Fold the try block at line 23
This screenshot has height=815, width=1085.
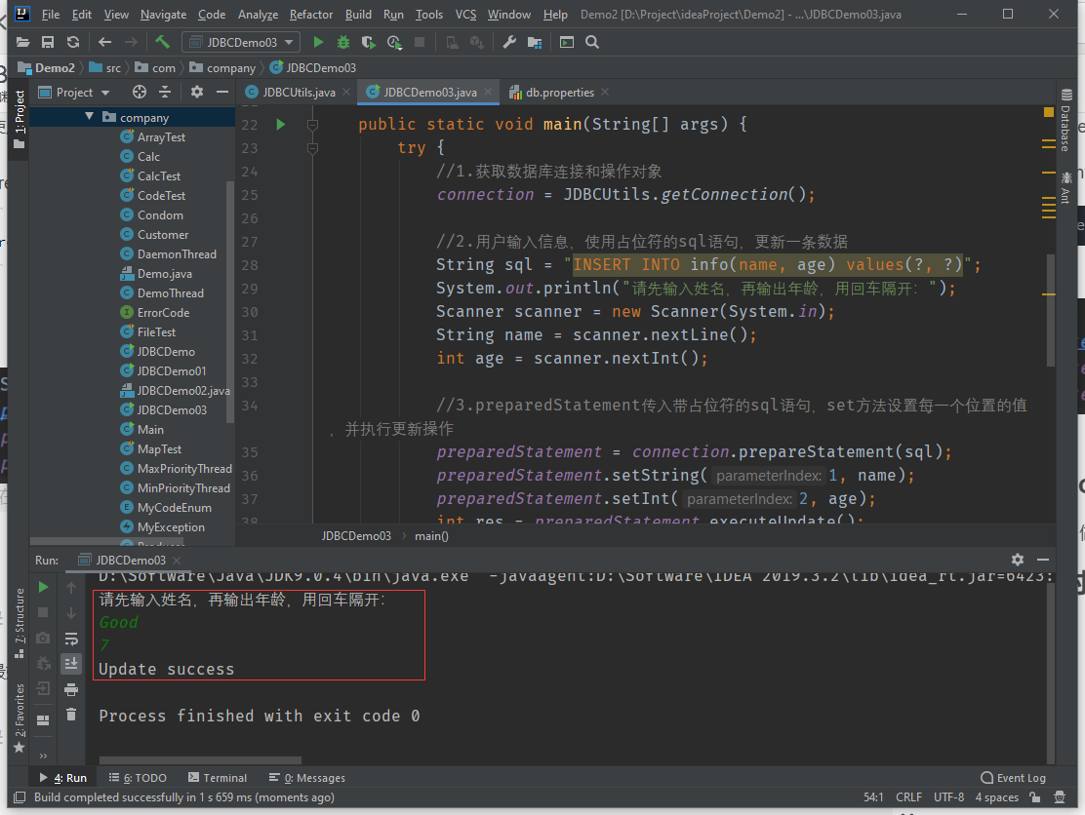click(x=313, y=148)
